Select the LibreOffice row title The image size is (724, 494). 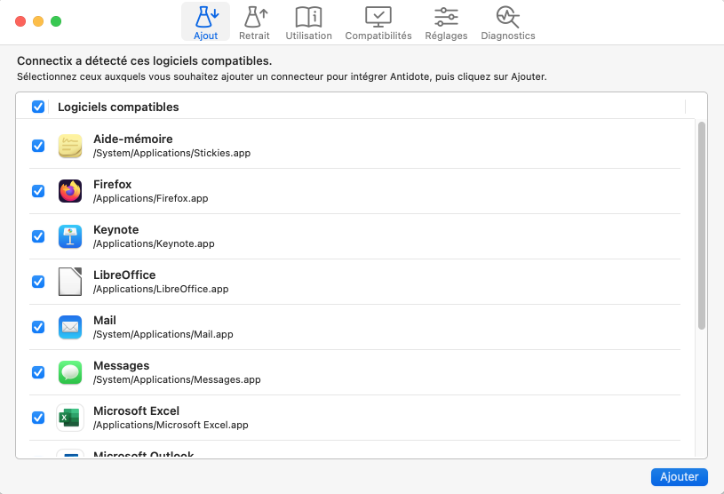124,275
